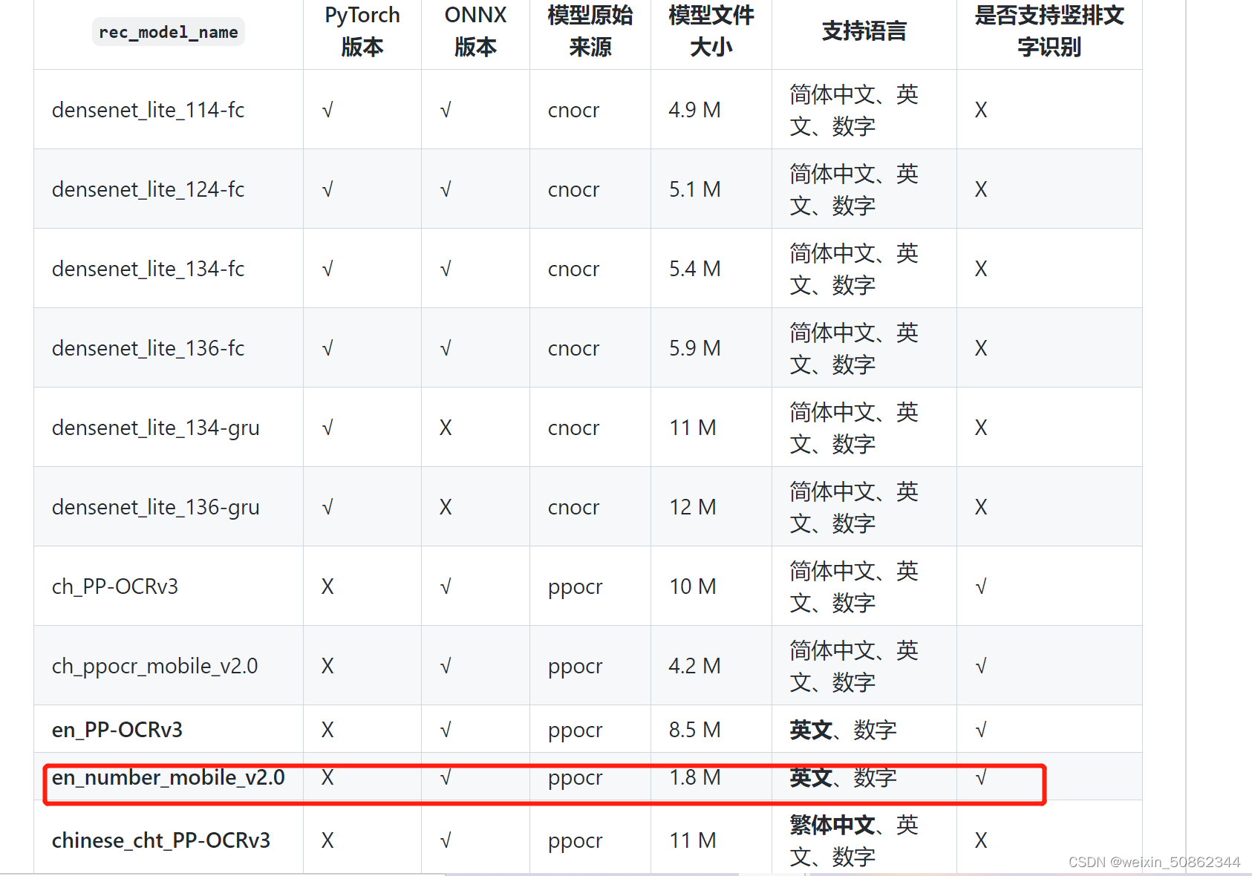Viewport: 1252px width, 876px height.
Task: Click the ppocr source in en_PP-OCRv3 row
Action: pos(576,730)
